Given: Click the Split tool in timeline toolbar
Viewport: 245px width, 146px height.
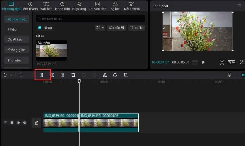Looking at the screenshot, I should [x=42, y=75].
